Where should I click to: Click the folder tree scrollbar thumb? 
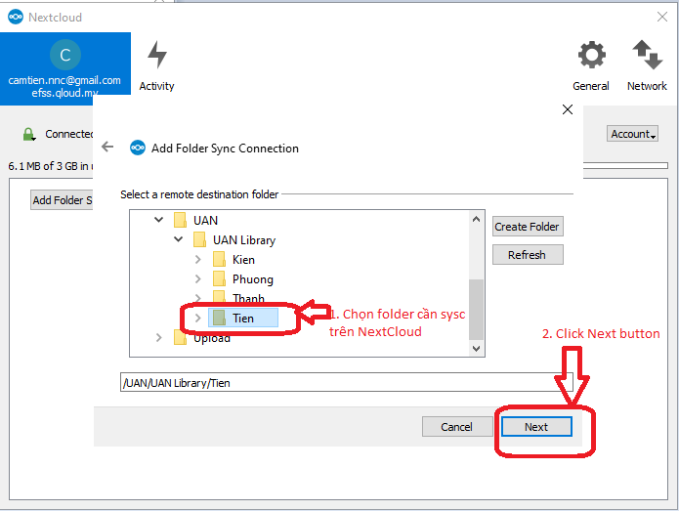point(476,310)
